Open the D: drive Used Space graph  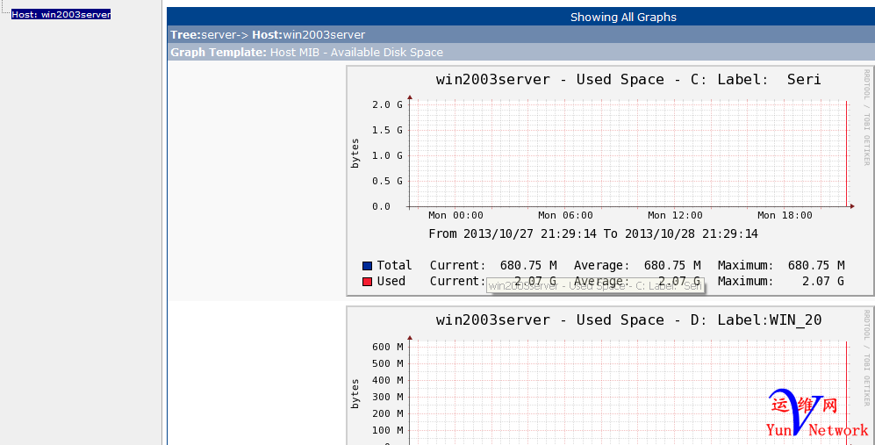(x=611, y=375)
